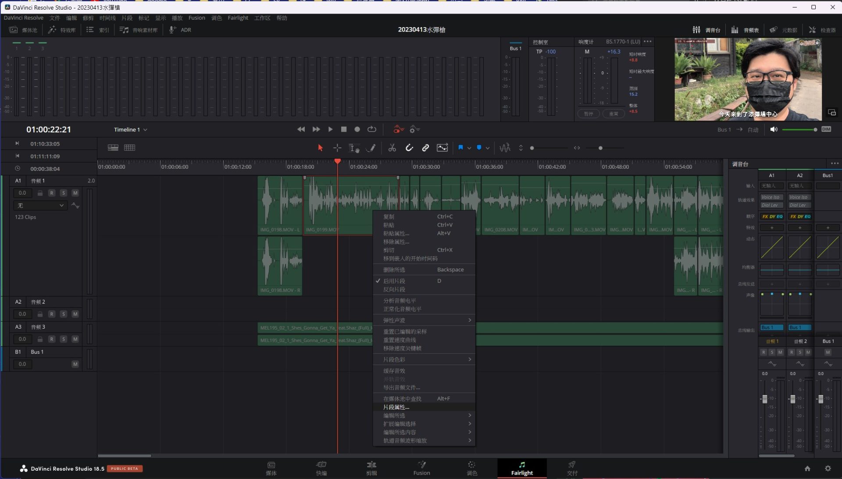
Task: Expand 编辑所选 submenu
Action: [x=424, y=415]
